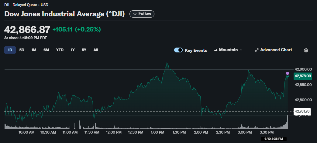Toggle the Key Events switch

pos(178,50)
